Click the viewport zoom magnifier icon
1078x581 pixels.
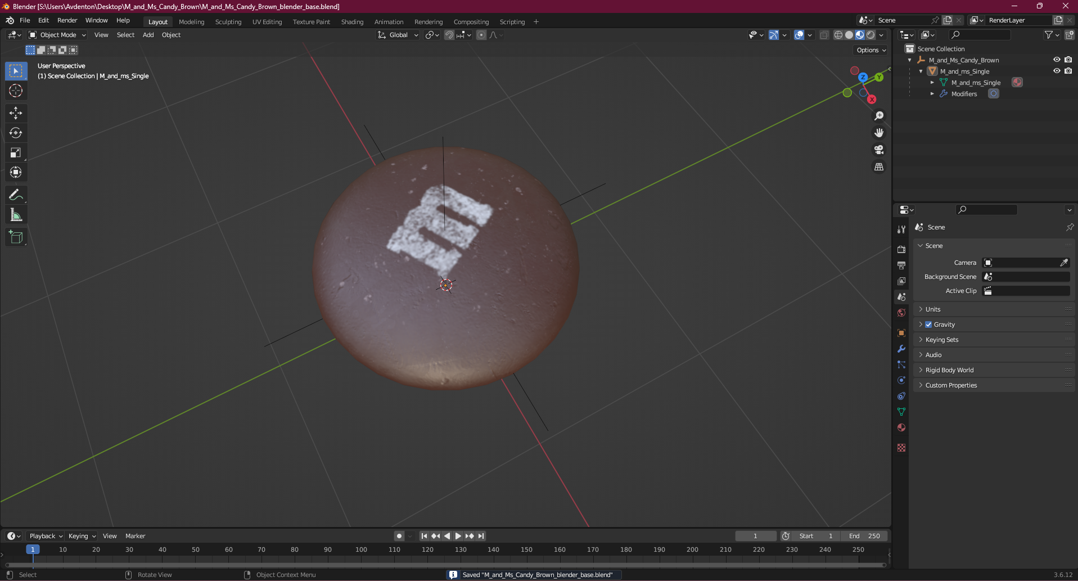click(x=879, y=116)
